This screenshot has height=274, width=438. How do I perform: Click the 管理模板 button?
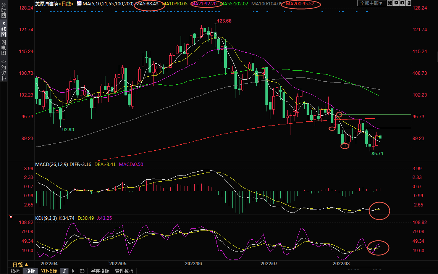124,271
